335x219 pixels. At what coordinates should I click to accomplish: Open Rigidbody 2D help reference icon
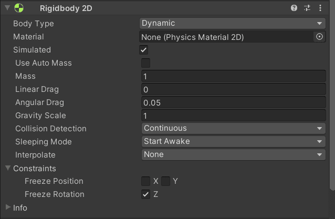coord(294,8)
